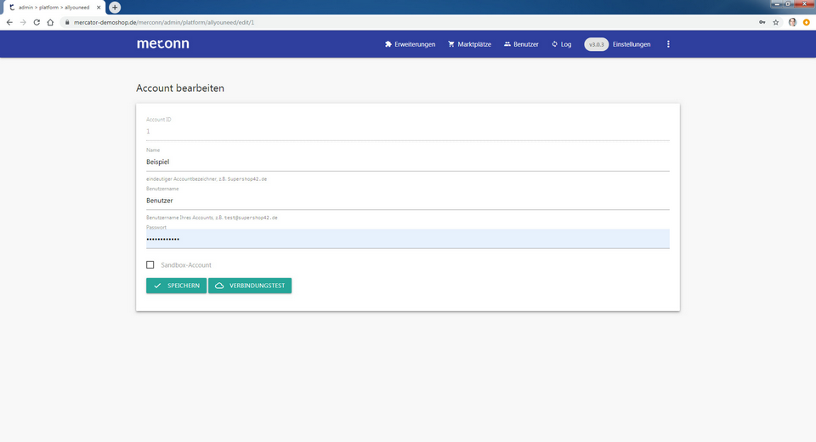Enable the Sandbox-Account checkbox
The image size is (816, 442).
(x=150, y=265)
